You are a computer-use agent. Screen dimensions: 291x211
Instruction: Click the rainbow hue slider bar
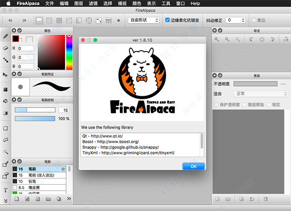[69, 52]
